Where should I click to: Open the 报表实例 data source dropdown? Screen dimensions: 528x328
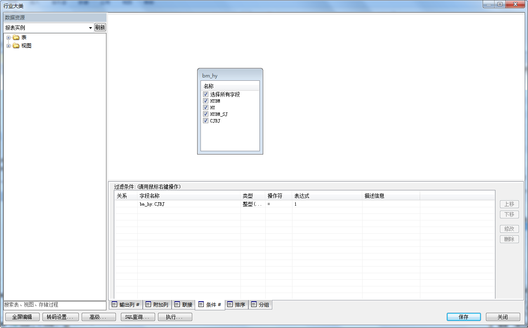pos(90,28)
